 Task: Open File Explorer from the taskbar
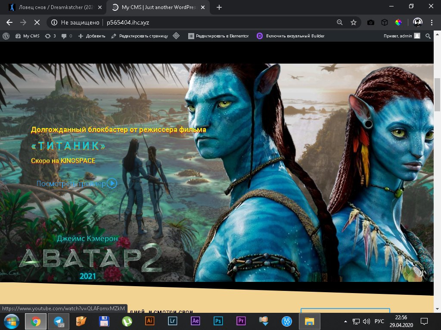[x=309, y=321]
